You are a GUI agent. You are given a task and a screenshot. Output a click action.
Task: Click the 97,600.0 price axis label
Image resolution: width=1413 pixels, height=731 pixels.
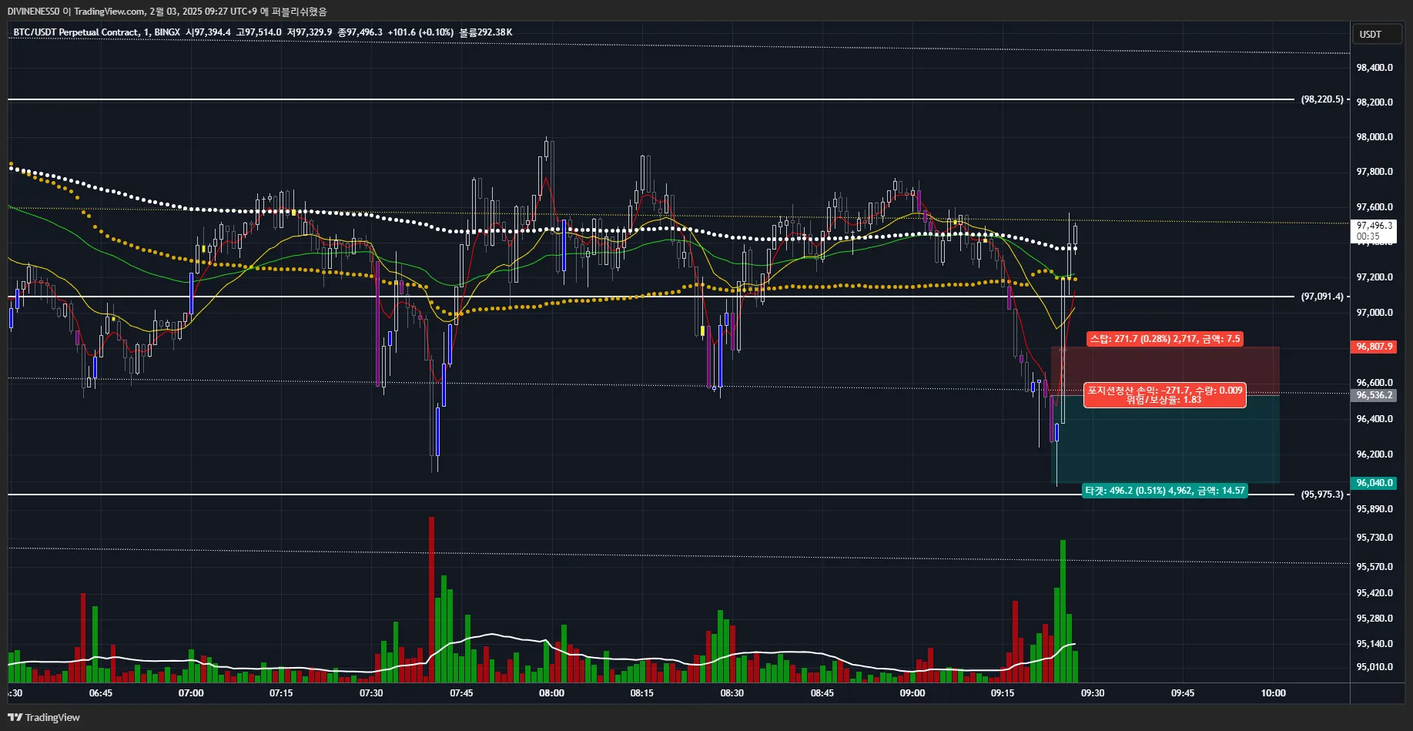pos(1374,207)
